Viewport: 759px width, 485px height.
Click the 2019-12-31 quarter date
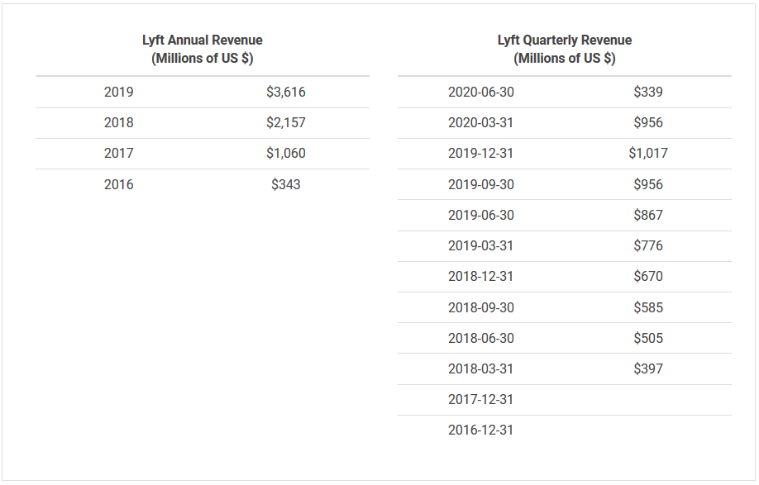coord(480,154)
